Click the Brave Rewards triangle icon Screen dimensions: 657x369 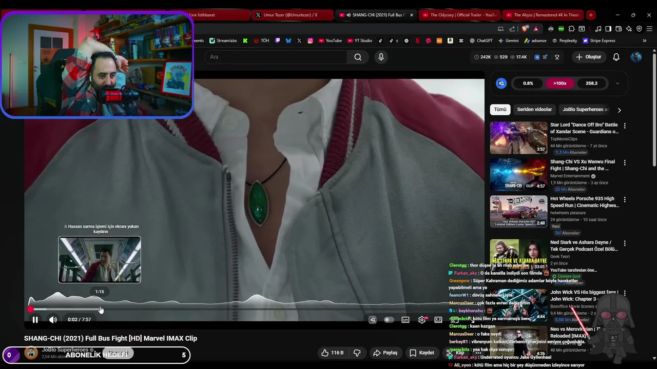point(536,29)
